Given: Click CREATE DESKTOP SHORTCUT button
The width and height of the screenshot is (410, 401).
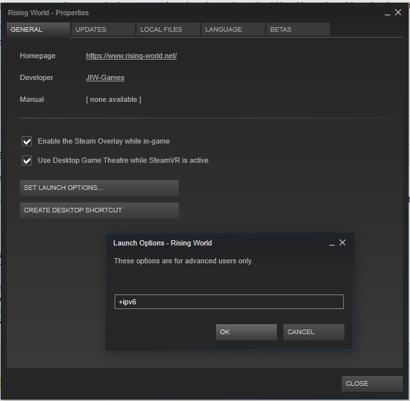Looking at the screenshot, I should pos(99,210).
